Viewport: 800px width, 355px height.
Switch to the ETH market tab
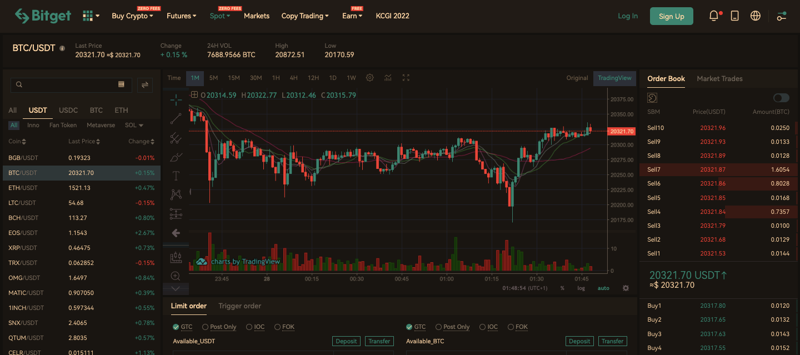coord(121,110)
